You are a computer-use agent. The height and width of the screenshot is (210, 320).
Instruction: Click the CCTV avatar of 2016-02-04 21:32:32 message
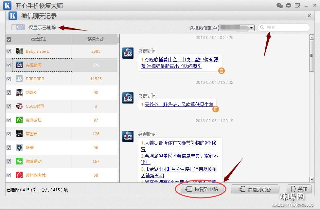[x=128, y=98]
